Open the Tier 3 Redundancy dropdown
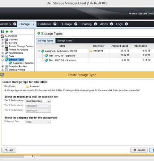Screen dimensions: 154x161 (x=38, y=110)
